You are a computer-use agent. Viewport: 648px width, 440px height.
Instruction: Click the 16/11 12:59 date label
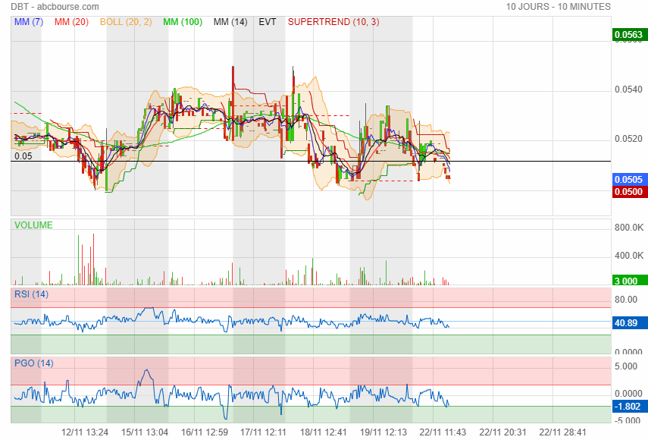(205, 432)
